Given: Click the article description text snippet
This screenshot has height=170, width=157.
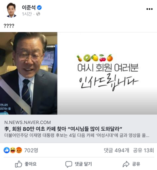Looking at the screenshot, I should click(77, 135).
